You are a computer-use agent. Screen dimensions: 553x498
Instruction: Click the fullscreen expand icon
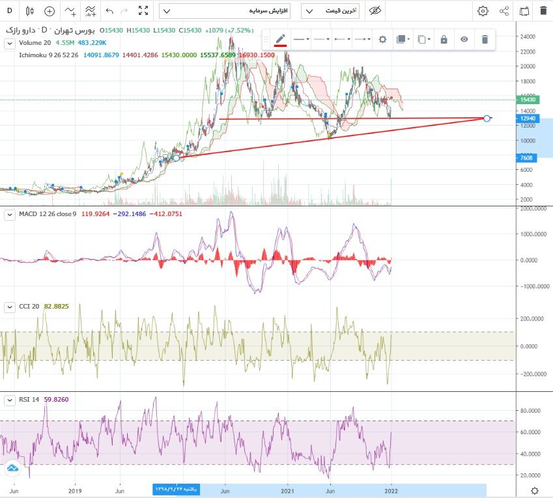(144, 11)
